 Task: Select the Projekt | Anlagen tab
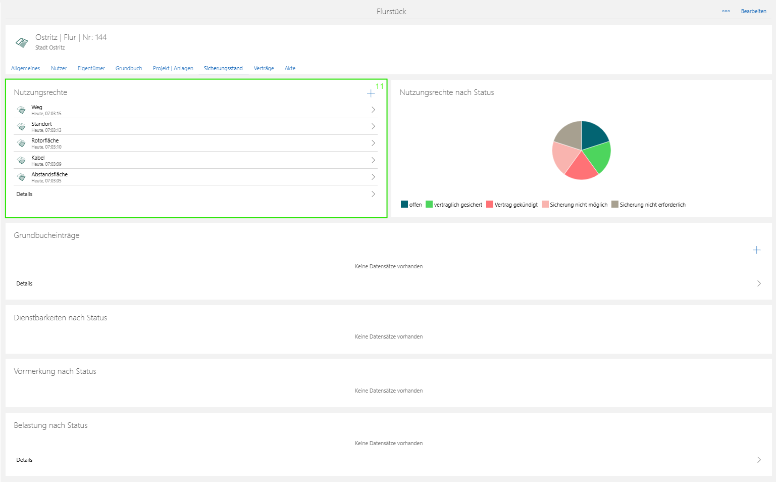[173, 68]
